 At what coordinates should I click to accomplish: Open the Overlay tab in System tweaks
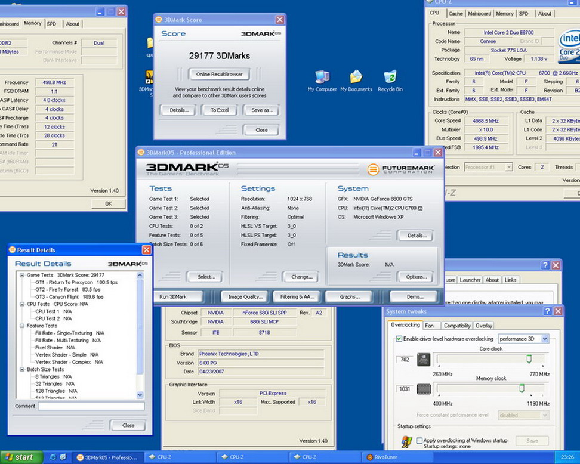pyautogui.click(x=484, y=326)
